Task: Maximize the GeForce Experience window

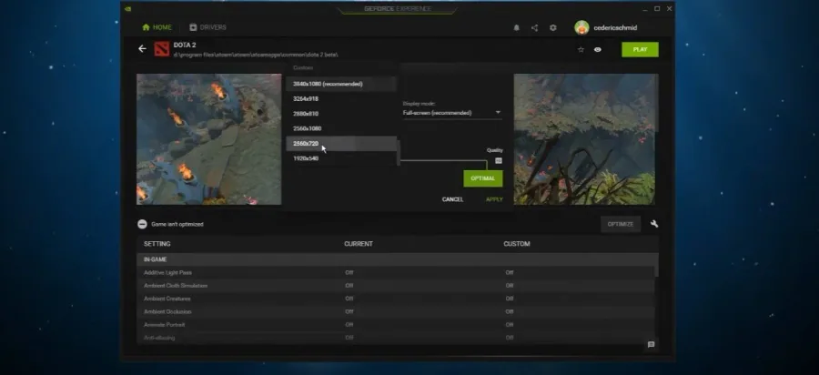Action: (657, 8)
